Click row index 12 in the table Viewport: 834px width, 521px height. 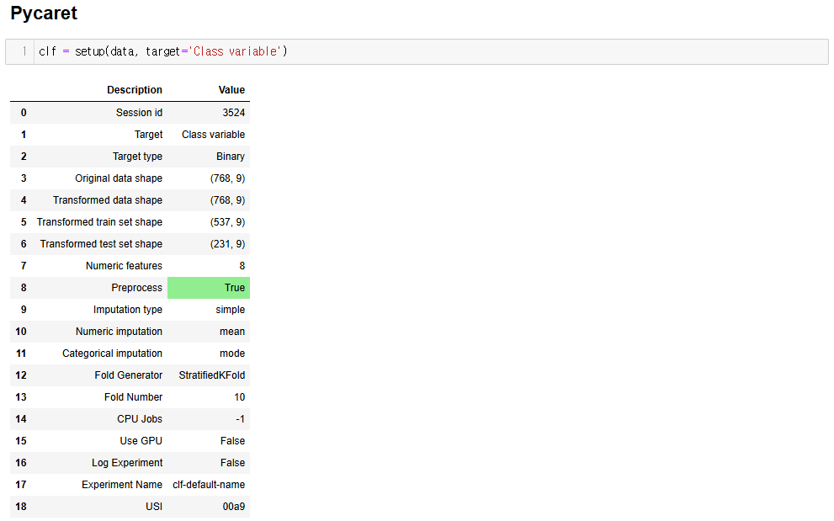pyautogui.click(x=21, y=375)
